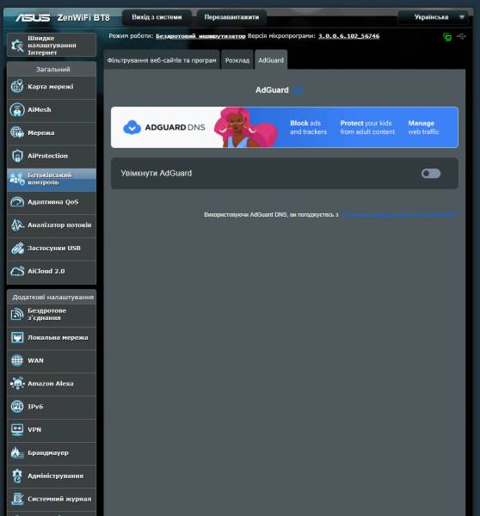Switch to the Розклад tab
The image size is (480, 516).
[237, 60]
